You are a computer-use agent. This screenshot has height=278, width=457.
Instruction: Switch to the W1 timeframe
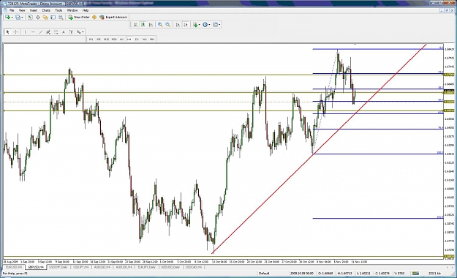tap(144, 39)
